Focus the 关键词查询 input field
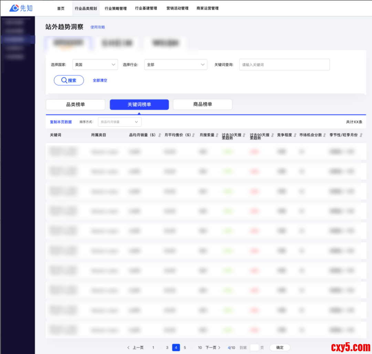The height and width of the screenshot is (354, 372). coord(284,64)
